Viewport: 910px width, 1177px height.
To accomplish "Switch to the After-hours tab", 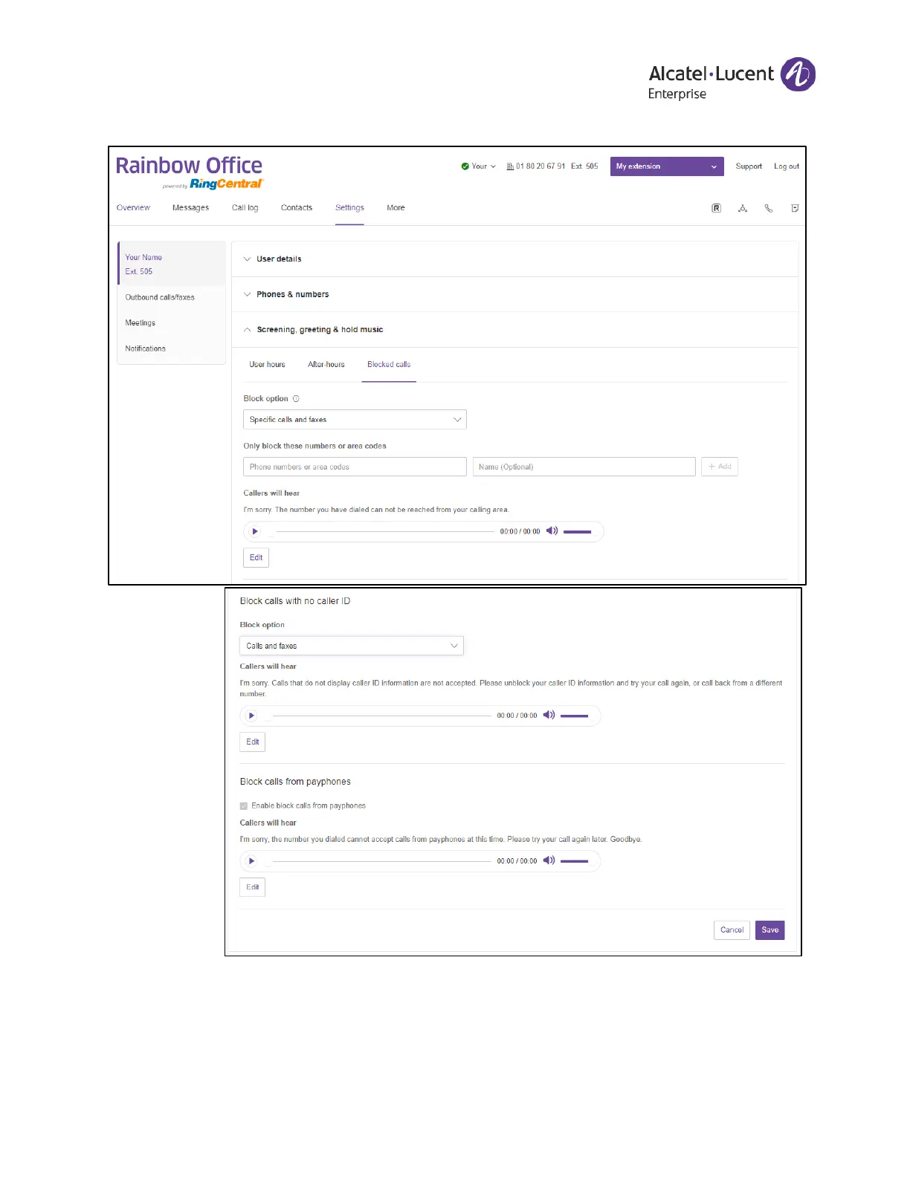I will [x=326, y=365].
